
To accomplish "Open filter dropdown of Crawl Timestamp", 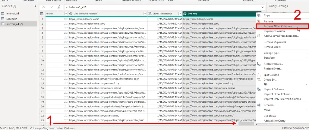I will (x=180, y=14).
